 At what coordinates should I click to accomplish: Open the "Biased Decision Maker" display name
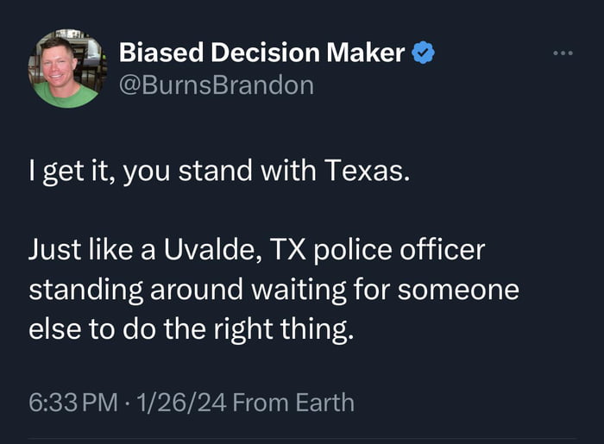261,53
